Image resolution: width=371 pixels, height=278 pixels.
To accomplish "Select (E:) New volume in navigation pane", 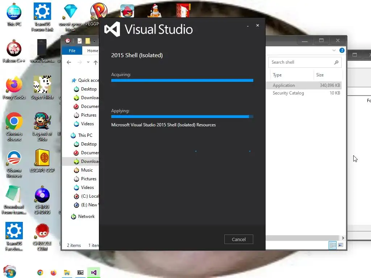I will (x=86, y=205).
